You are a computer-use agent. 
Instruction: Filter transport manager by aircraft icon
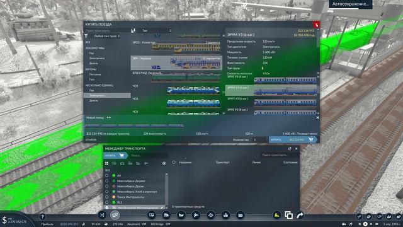coord(146,163)
